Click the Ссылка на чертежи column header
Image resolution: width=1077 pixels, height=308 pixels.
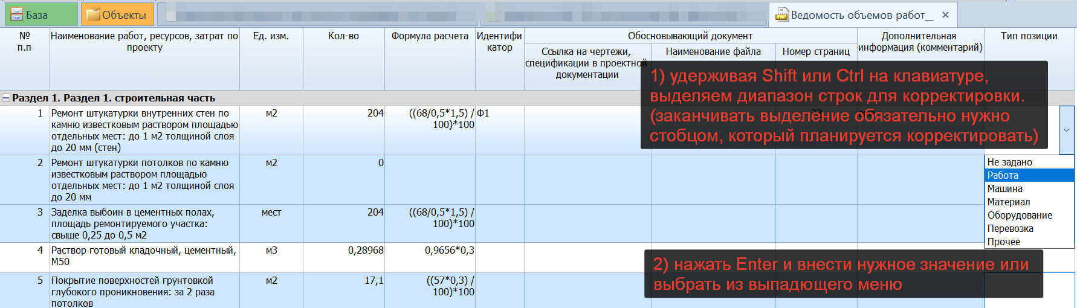click(587, 66)
